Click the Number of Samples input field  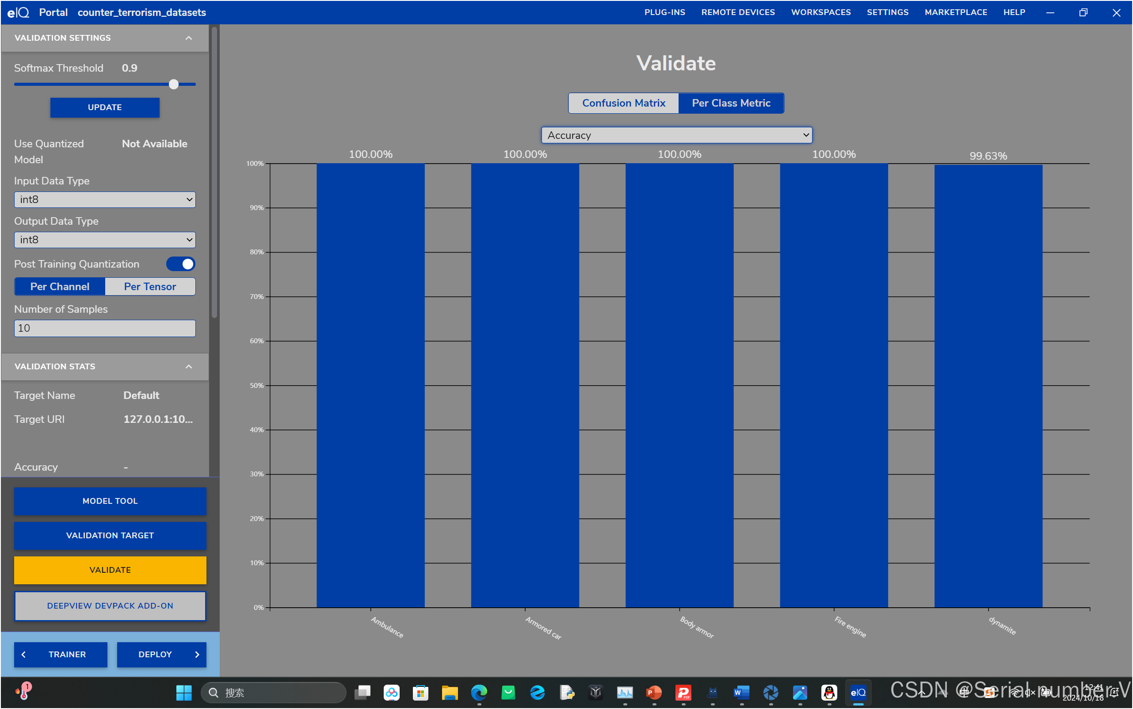(x=104, y=328)
